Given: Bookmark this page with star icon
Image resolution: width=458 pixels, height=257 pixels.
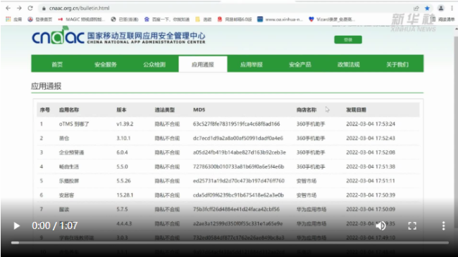Looking at the screenshot, I should 427,8.
